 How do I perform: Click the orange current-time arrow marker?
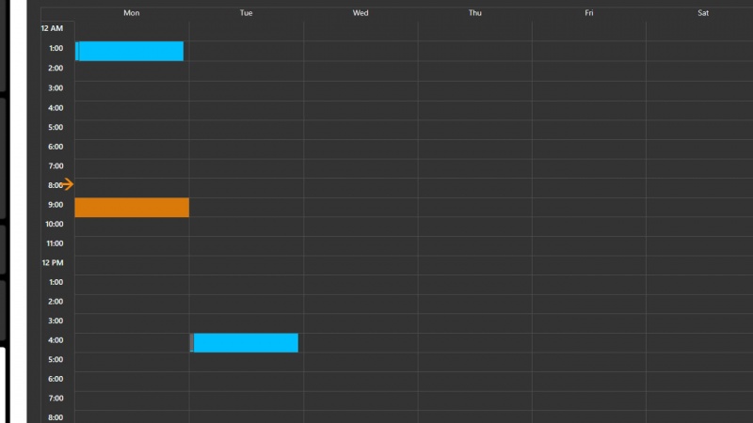click(68, 184)
